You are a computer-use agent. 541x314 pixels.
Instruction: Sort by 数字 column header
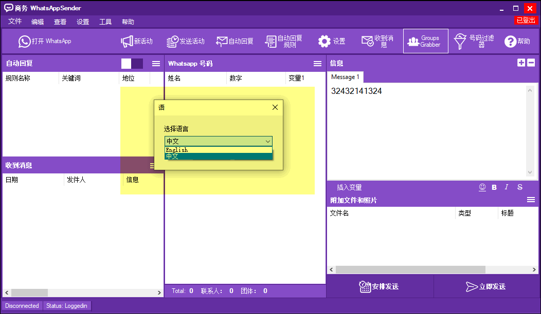256,78
